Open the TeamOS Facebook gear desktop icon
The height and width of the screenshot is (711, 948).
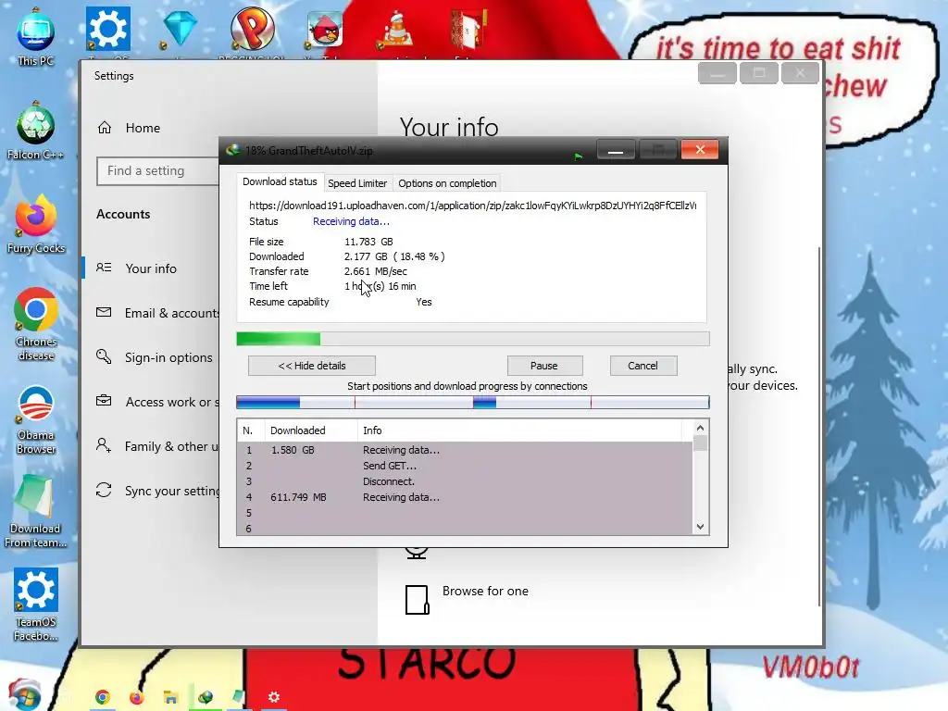point(36,605)
